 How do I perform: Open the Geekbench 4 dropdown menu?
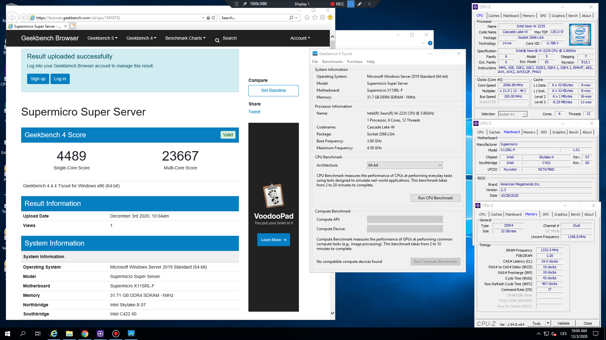coord(141,38)
